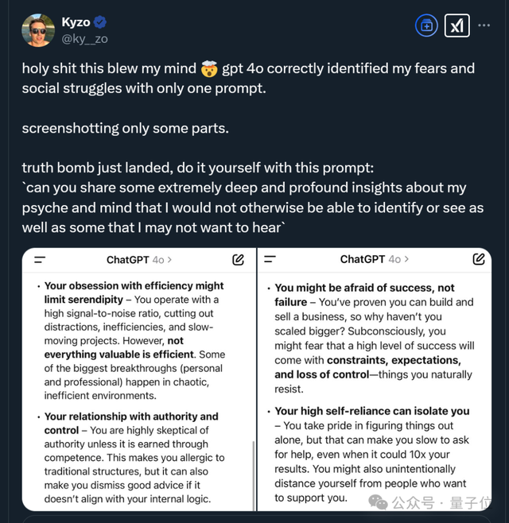The image size is (509, 523).
Task: Open the left ChatGPT hamburger menu
Action: 40,259
